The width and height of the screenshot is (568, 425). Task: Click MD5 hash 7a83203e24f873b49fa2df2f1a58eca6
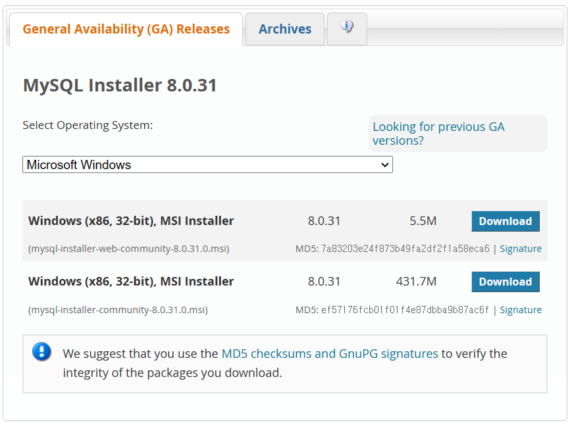tap(405, 249)
